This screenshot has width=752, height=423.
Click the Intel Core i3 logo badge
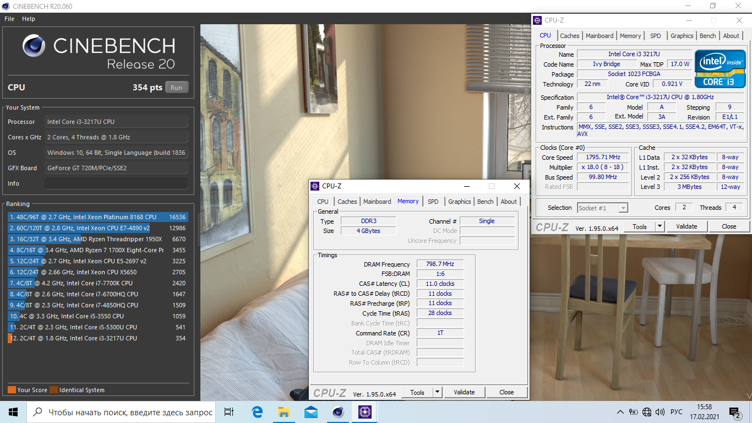pyautogui.click(x=720, y=68)
